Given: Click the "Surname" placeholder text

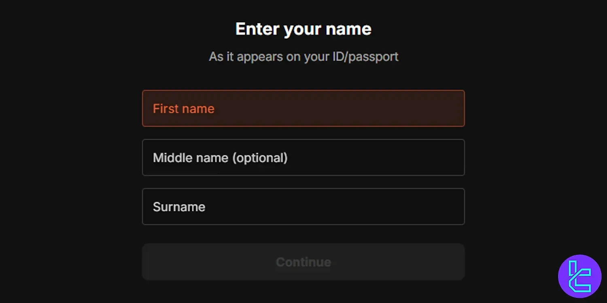Looking at the screenshot, I should (179, 207).
